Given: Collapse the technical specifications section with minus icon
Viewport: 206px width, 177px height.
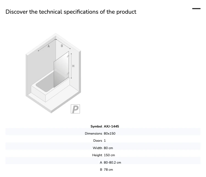Looking at the screenshot, I should coord(196,9).
